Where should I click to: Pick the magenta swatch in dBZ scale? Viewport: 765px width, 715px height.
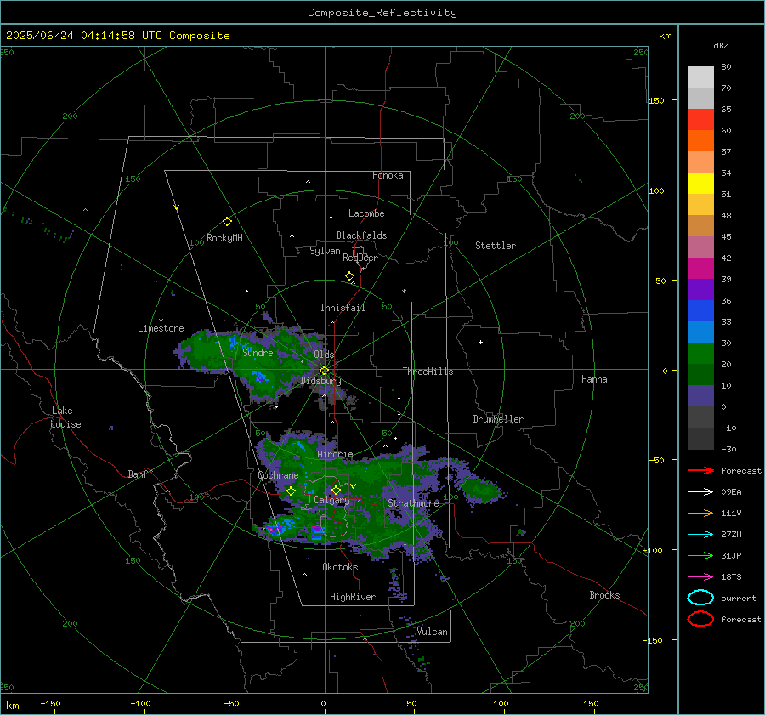tap(700, 268)
